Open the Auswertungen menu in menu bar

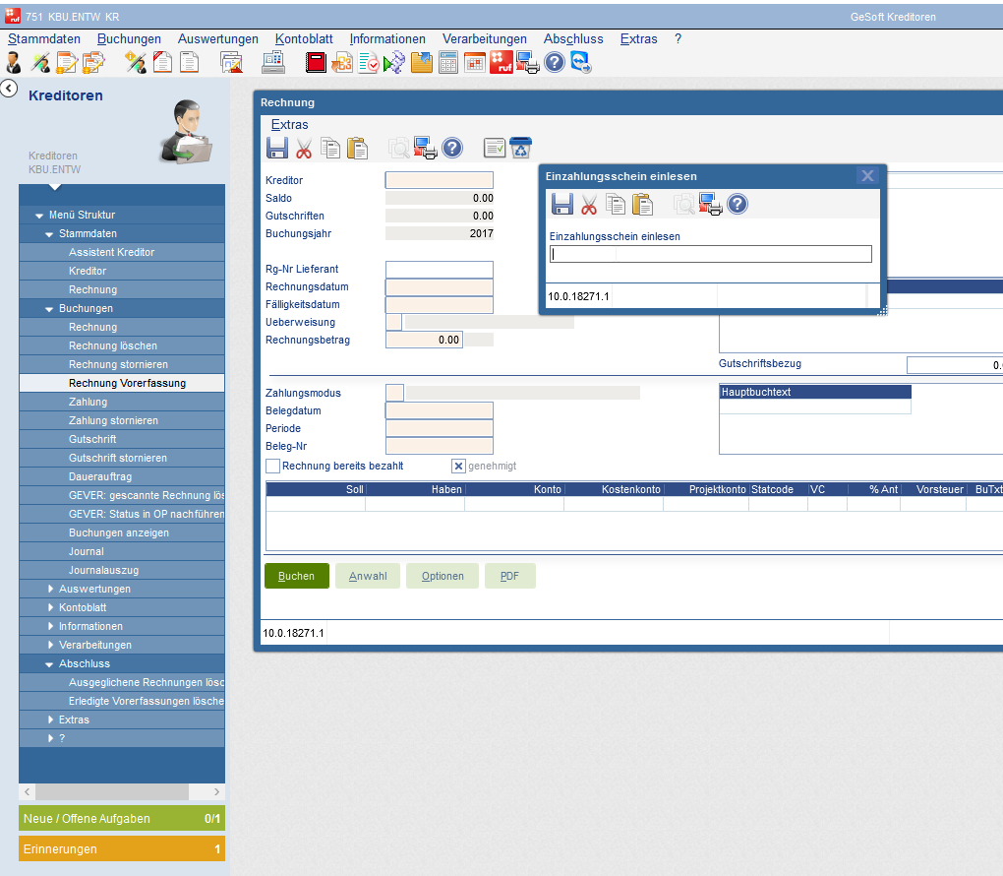click(218, 39)
